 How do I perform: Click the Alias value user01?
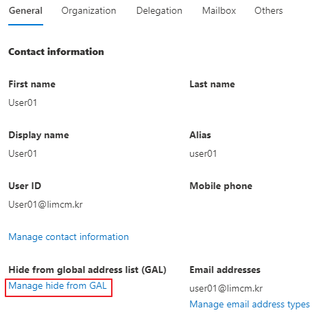coord(203,153)
